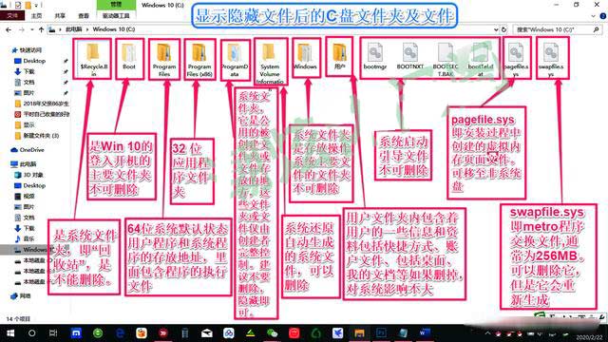Open the Help question mark icon

603,16
